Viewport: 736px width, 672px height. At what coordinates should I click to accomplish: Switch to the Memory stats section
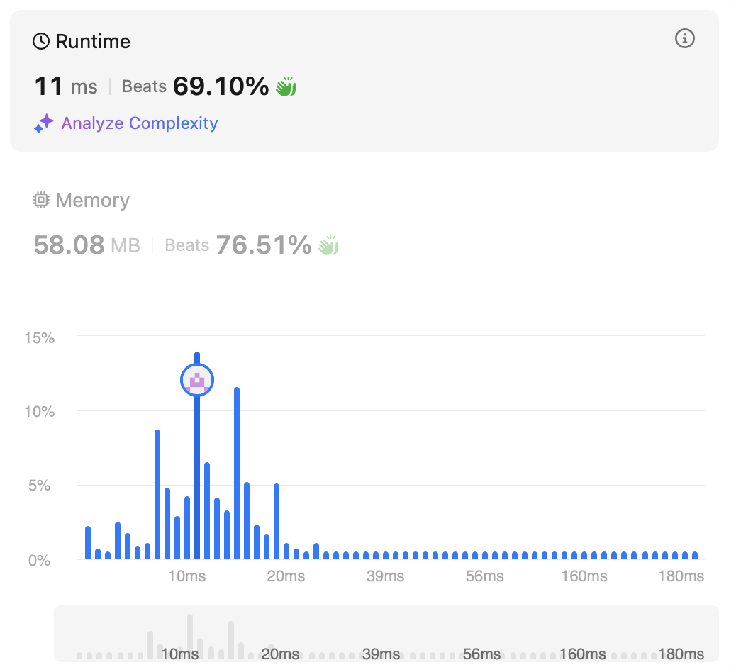click(92, 201)
